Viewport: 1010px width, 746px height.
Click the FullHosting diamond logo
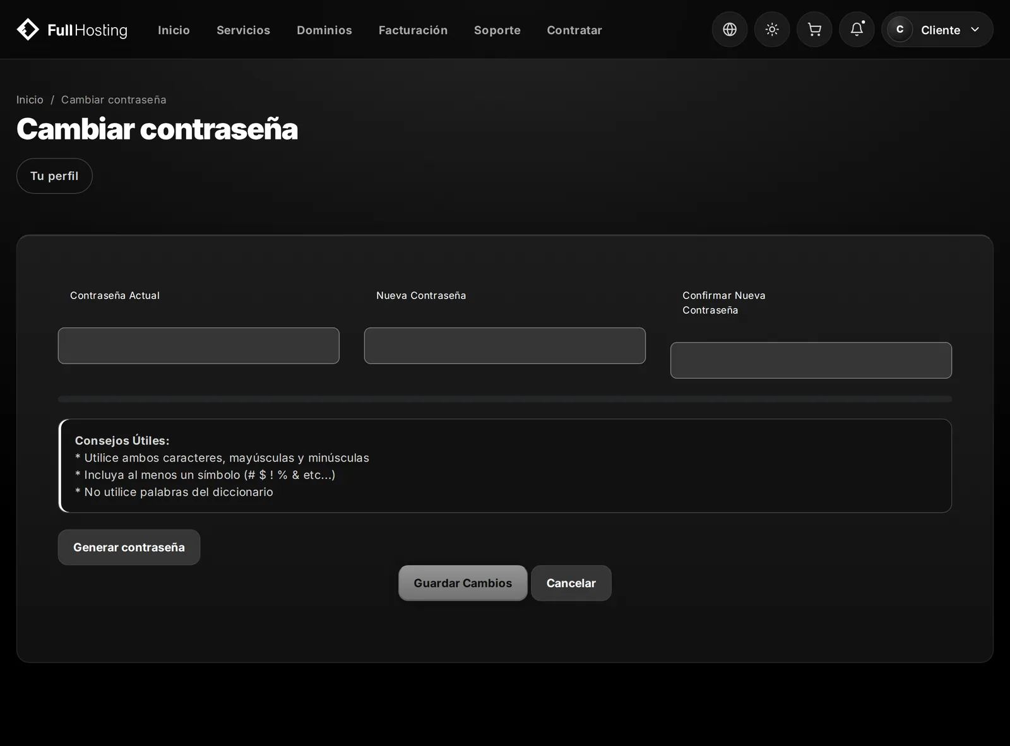click(x=28, y=30)
